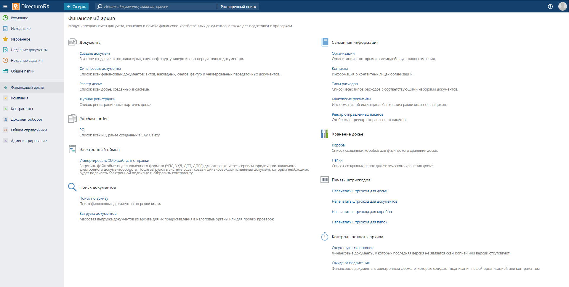Click Импортировать XML-файл для отправки

[x=114, y=161]
